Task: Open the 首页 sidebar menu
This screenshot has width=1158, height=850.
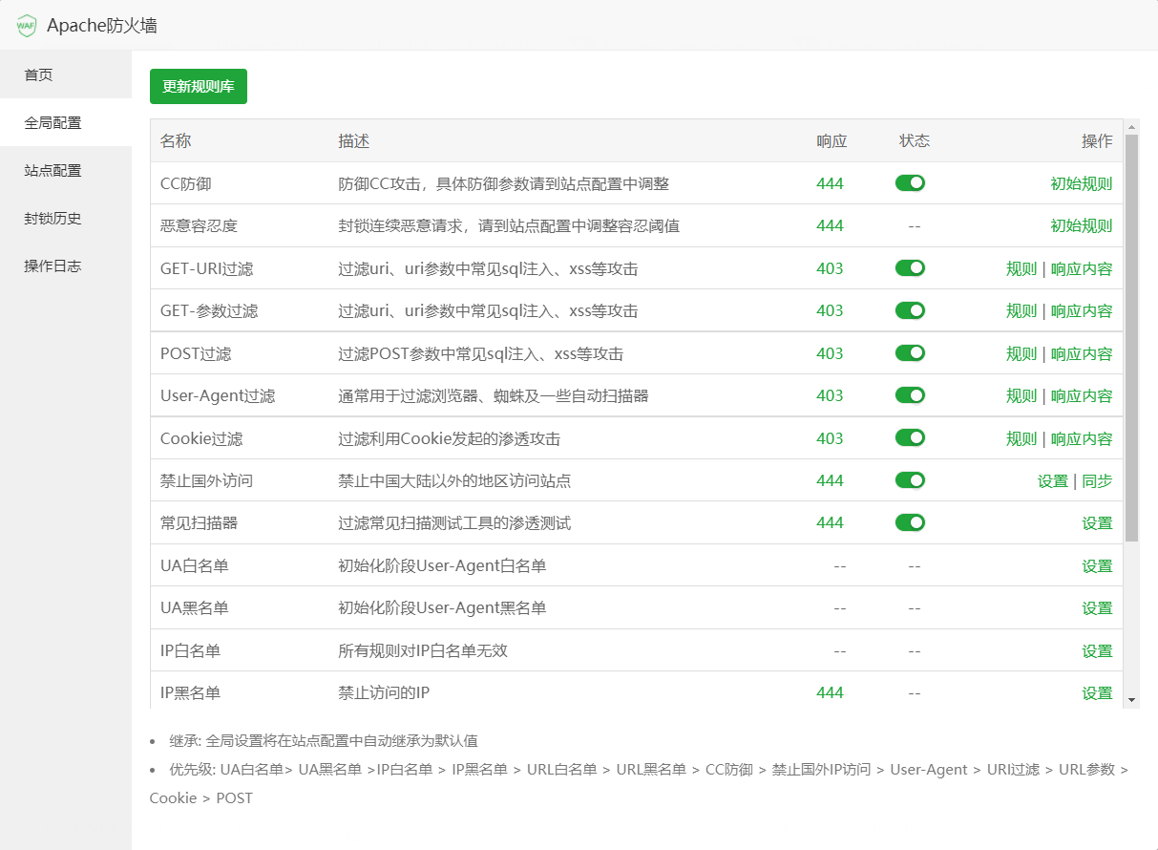Action: 66,74
